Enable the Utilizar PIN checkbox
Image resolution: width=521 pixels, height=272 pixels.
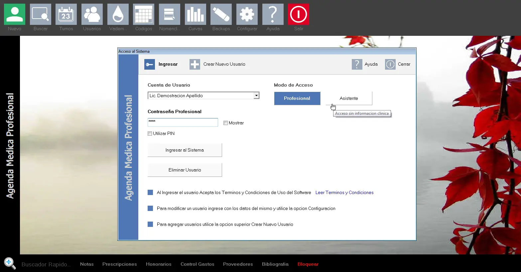(150, 134)
